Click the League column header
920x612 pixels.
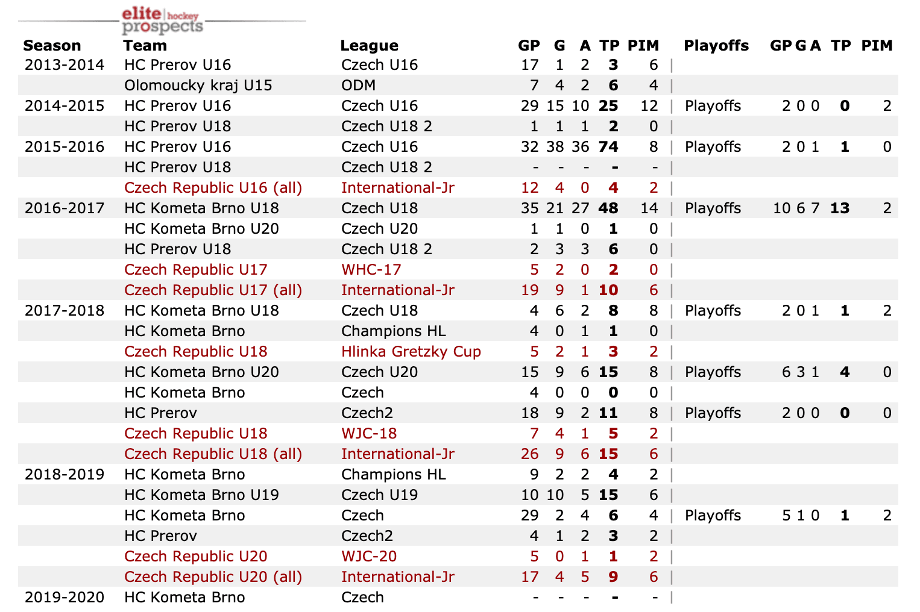pos(369,46)
